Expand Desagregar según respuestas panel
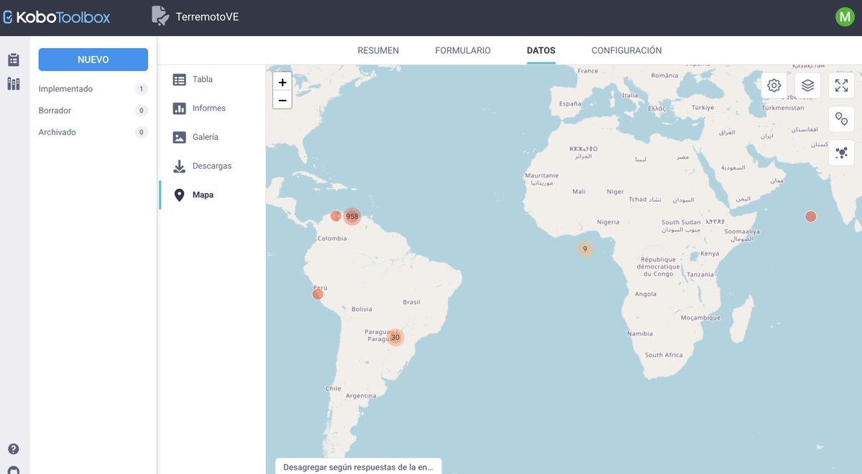This screenshot has height=474, width=862. [359, 467]
